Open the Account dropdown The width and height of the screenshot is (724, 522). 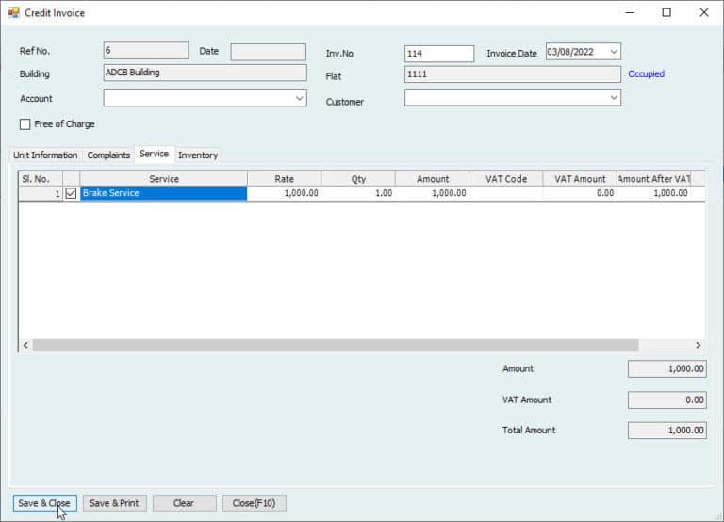pyautogui.click(x=299, y=98)
